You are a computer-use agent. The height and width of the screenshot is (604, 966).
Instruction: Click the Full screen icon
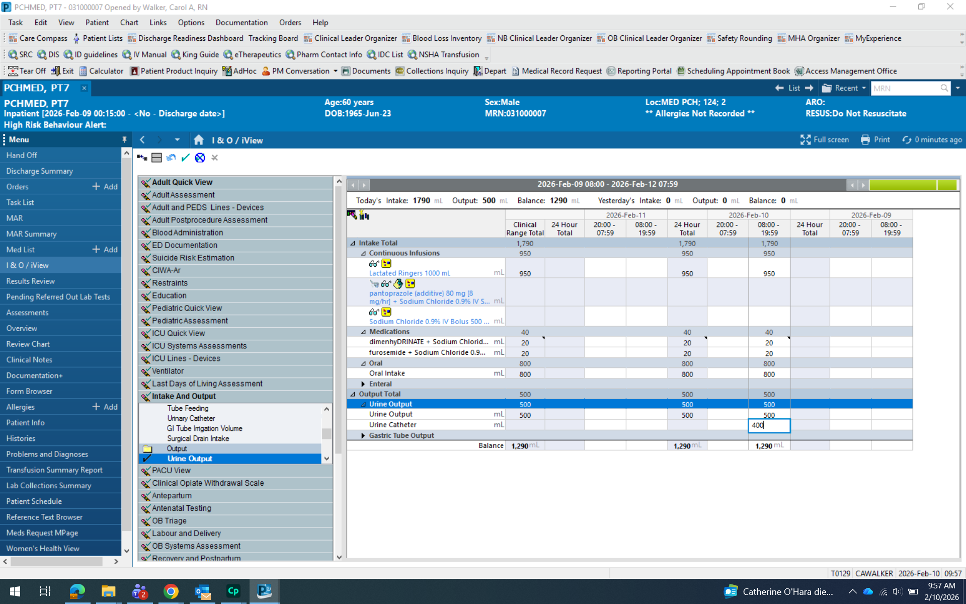[805, 140]
